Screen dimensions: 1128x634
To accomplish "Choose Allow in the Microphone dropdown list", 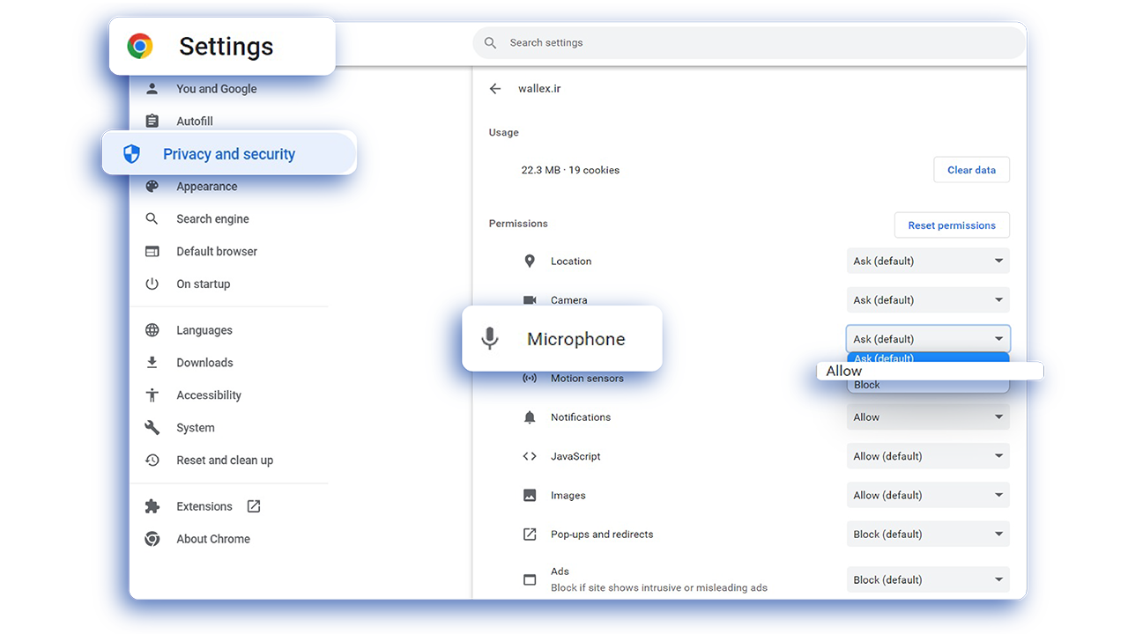I will [930, 372].
